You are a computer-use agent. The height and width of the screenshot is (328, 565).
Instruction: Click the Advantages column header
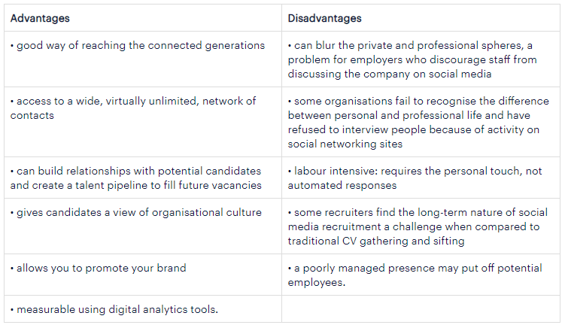coord(41,17)
